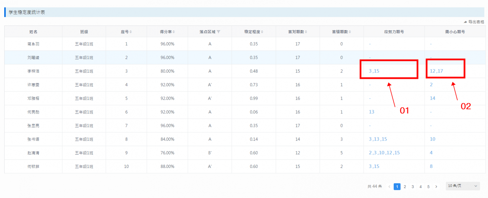Click question 13 link in row 6
The width and height of the screenshot is (488, 198).
[371, 112]
